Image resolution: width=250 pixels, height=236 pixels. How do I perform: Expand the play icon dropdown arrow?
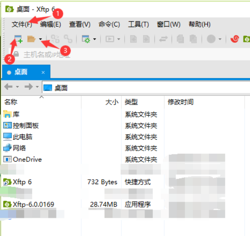[118, 39]
